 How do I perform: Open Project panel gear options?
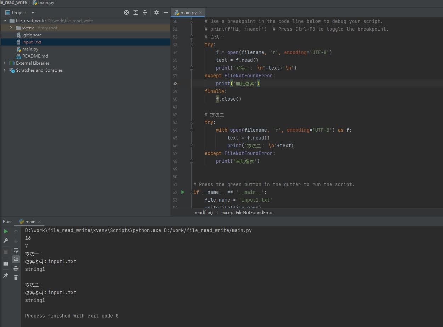tap(157, 12)
